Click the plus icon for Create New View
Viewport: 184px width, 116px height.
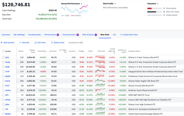[121, 35]
